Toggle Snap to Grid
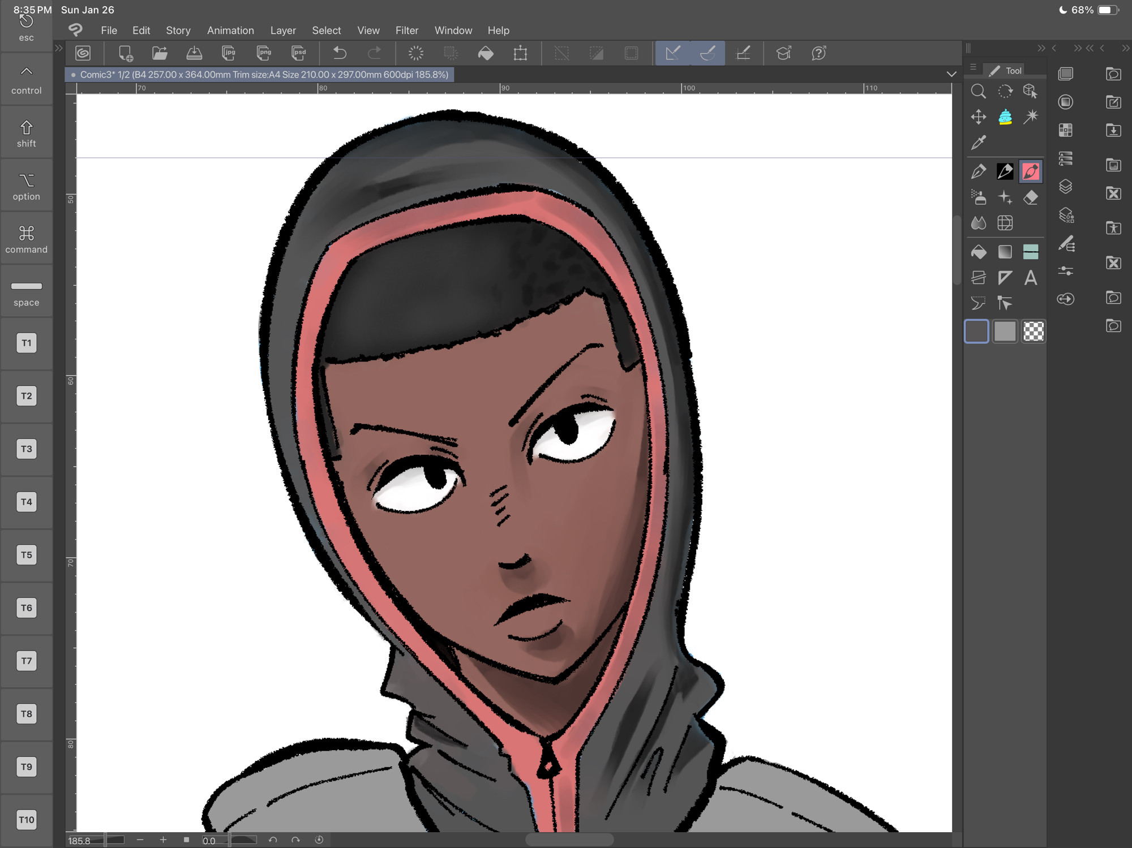The width and height of the screenshot is (1132, 848). [x=743, y=53]
